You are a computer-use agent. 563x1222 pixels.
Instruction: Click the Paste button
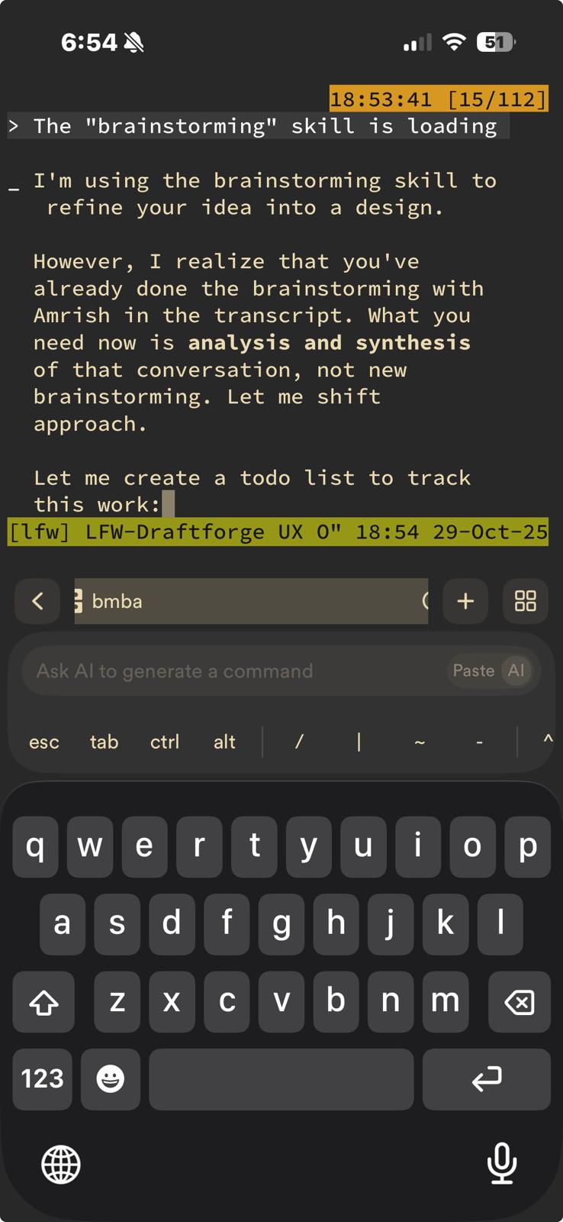coord(473,671)
